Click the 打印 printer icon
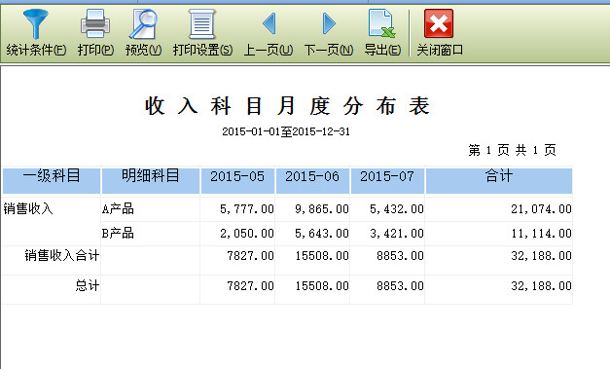610x369 pixels. pos(95,24)
